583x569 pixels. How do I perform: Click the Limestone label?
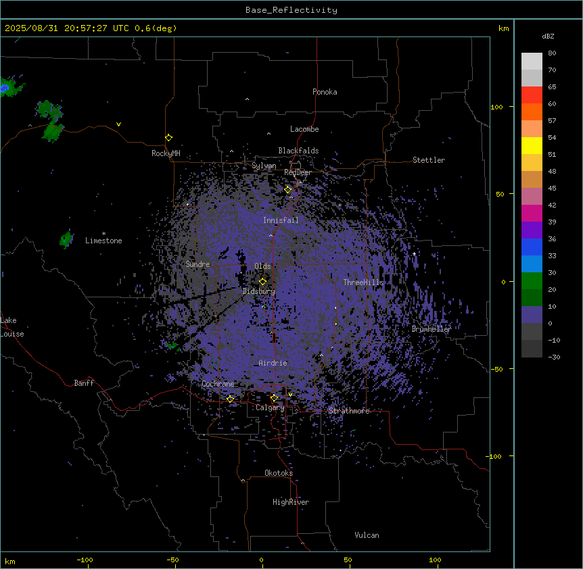coord(103,241)
